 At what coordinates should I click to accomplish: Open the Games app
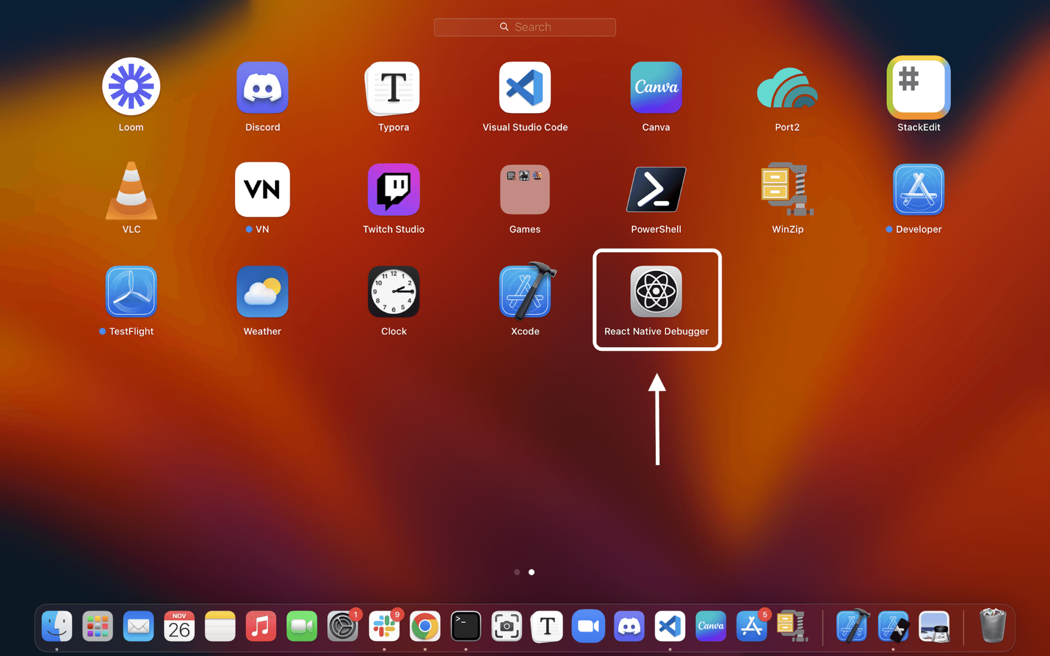coord(525,190)
